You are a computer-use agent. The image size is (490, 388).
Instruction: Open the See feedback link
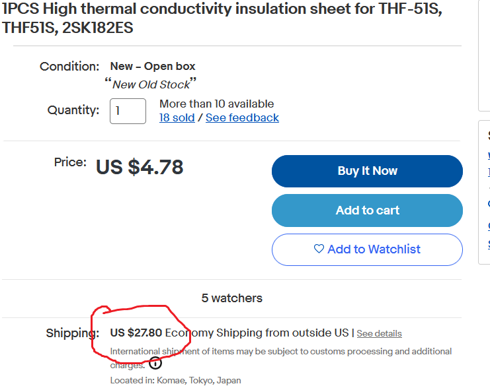[242, 118]
